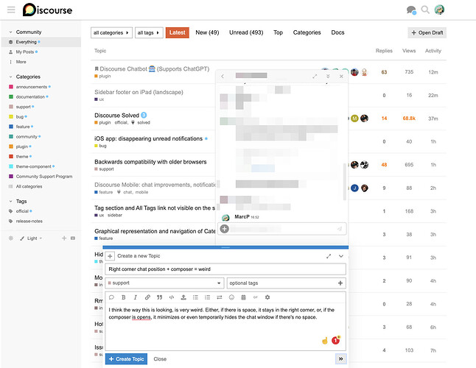Screen dimensions: 476x368
Task: Click the back arrow in chat panel
Action: coord(223,76)
